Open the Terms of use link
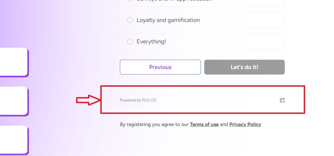 point(204,124)
